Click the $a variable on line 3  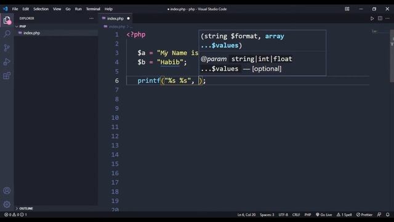point(141,53)
